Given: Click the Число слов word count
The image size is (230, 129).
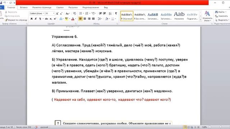Looking at the screenshot, I should [x=24, y=127].
